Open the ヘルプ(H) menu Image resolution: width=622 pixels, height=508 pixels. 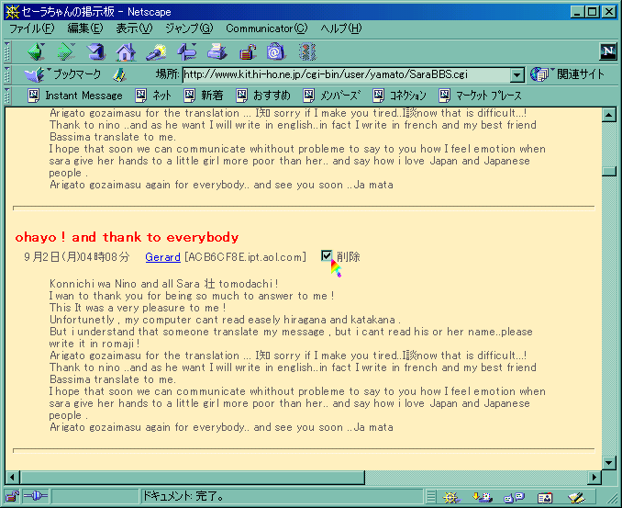pyautogui.click(x=341, y=28)
